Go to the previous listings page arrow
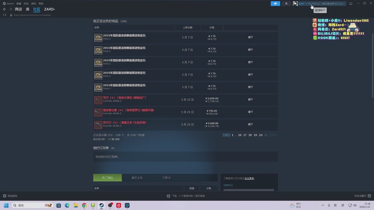The height and width of the screenshot is (210, 374). (226, 135)
